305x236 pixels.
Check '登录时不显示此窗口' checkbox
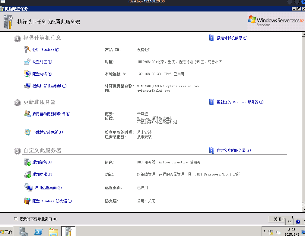(x=16, y=219)
